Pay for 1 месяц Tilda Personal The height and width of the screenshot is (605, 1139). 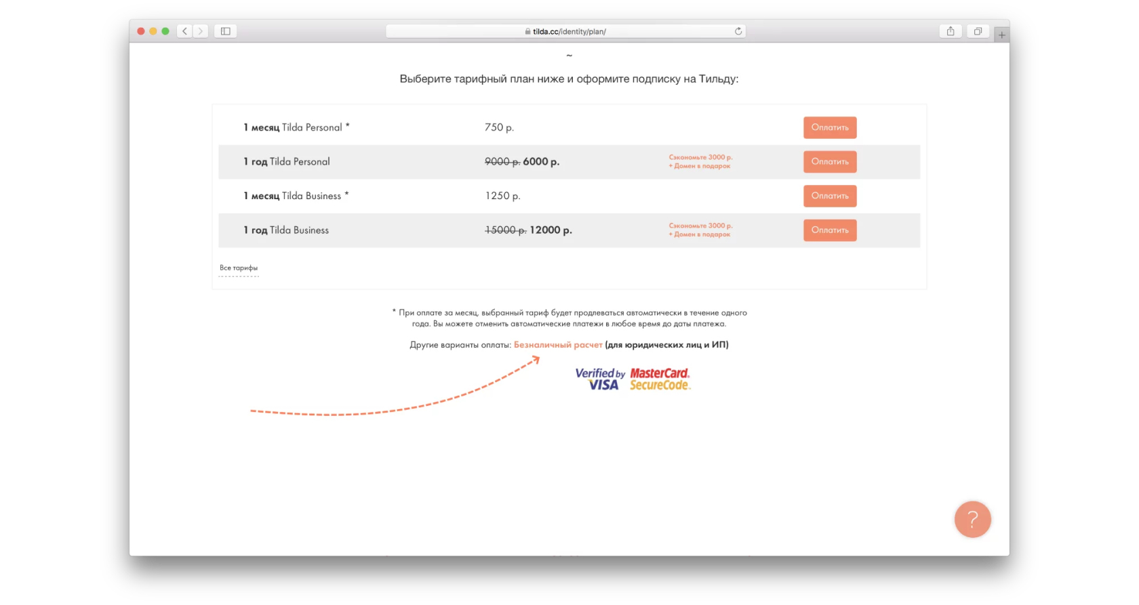coord(830,127)
